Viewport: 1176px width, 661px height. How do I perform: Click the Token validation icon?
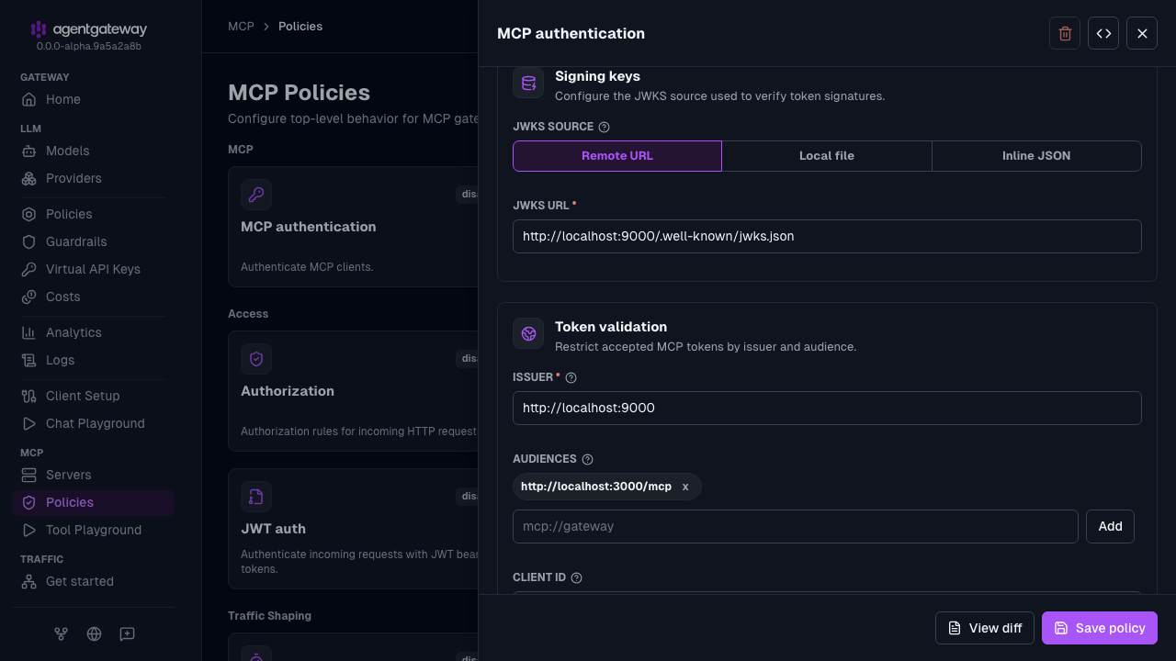(x=528, y=333)
